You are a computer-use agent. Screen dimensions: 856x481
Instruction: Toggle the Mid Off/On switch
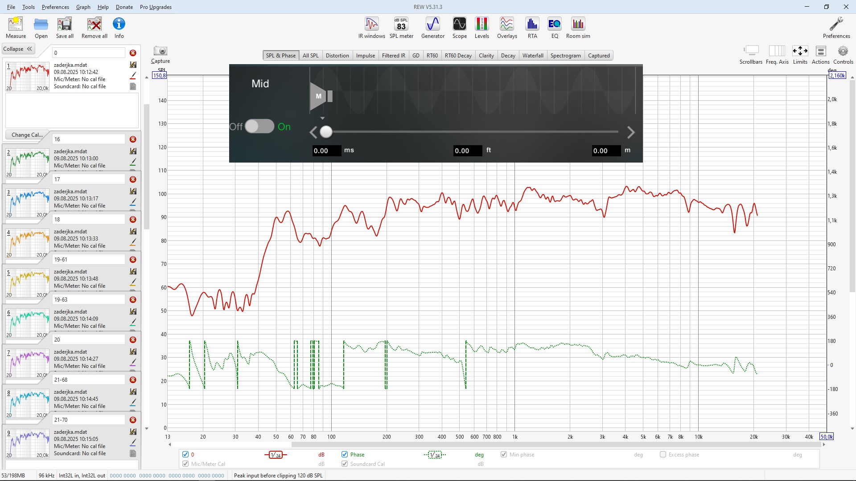pyautogui.click(x=259, y=126)
